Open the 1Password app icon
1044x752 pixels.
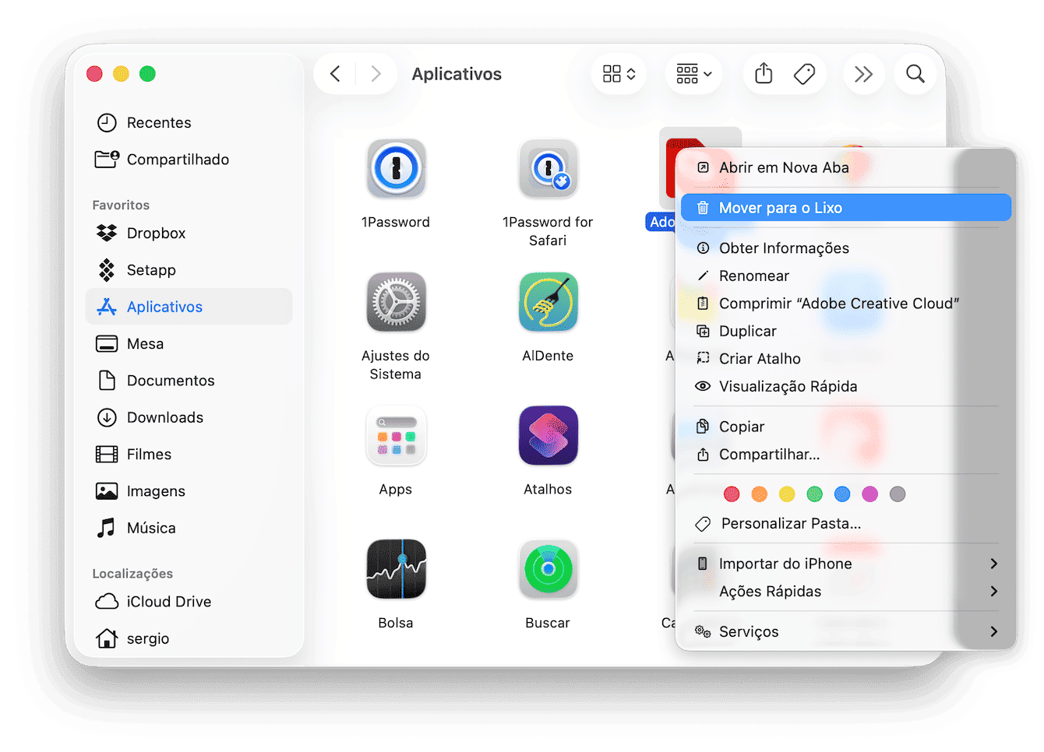396,168
